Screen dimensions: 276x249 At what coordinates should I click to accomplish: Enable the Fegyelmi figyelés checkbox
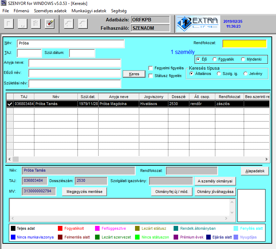click(151, 68)
